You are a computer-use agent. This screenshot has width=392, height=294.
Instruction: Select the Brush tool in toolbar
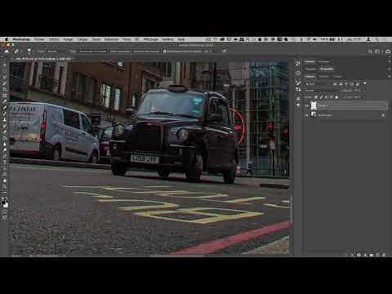click(x=5, y=114)
